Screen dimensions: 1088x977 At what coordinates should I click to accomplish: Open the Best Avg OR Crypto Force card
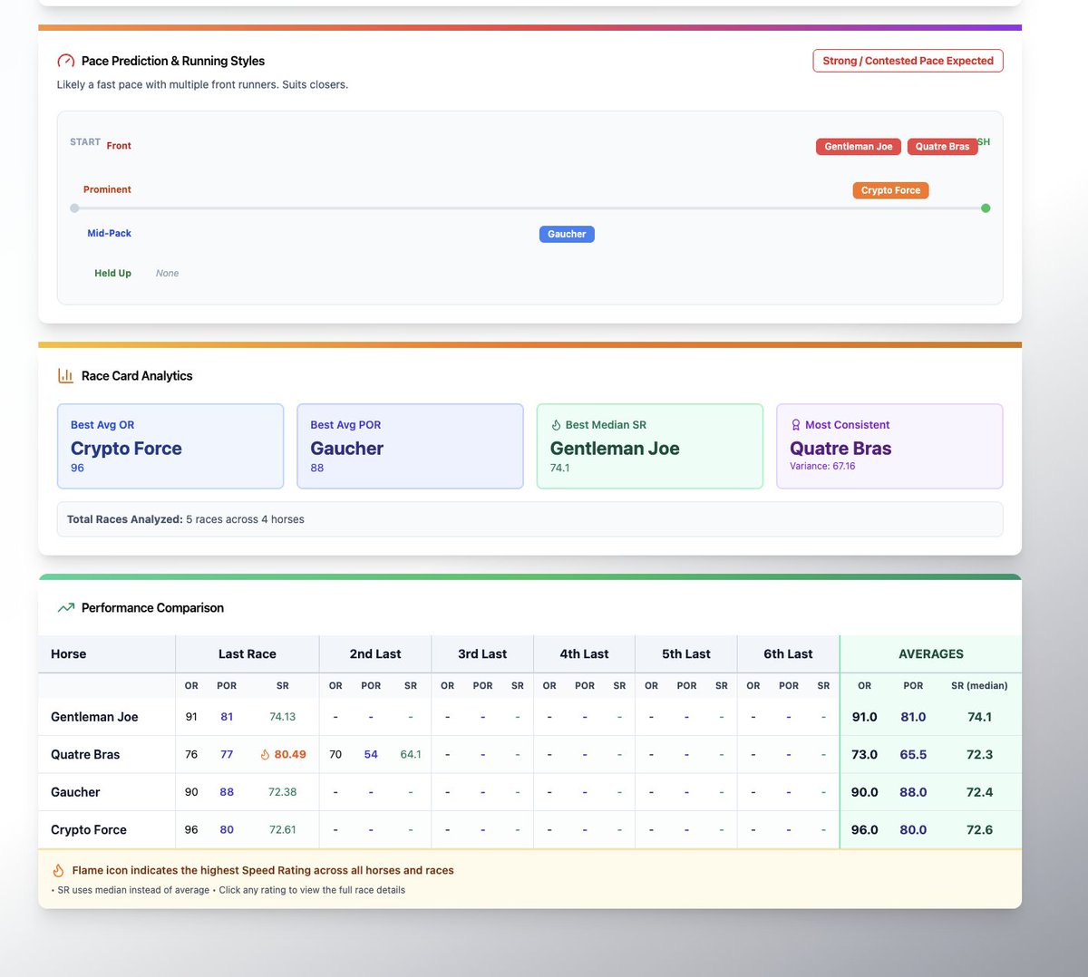point(170,446)
